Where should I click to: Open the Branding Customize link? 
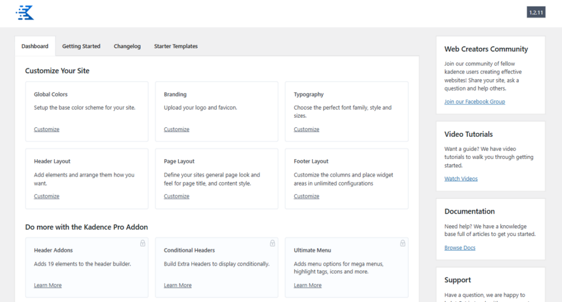point(176,129)
